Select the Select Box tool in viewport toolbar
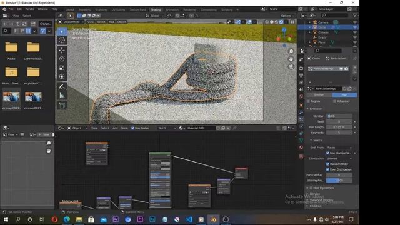The width and height of the screenshot is (400, 225). (62, 32)
